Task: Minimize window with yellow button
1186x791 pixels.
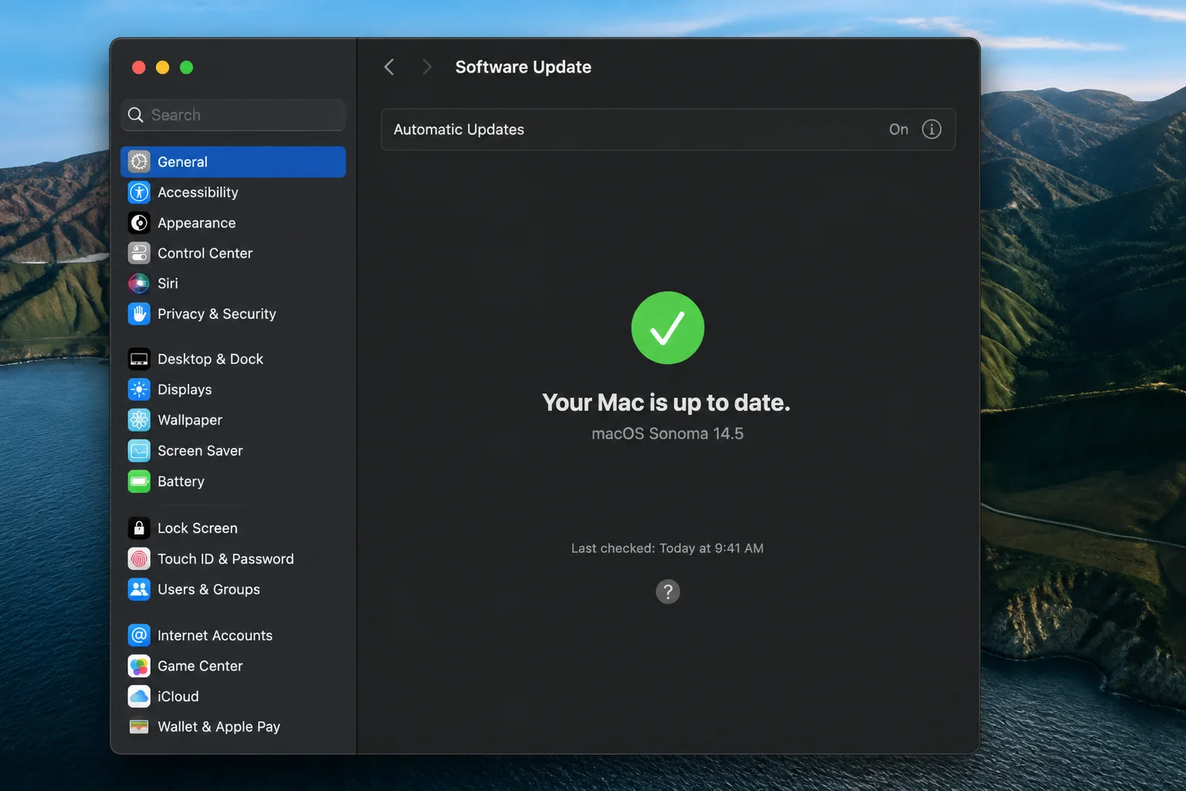Action: click(162, 67)
